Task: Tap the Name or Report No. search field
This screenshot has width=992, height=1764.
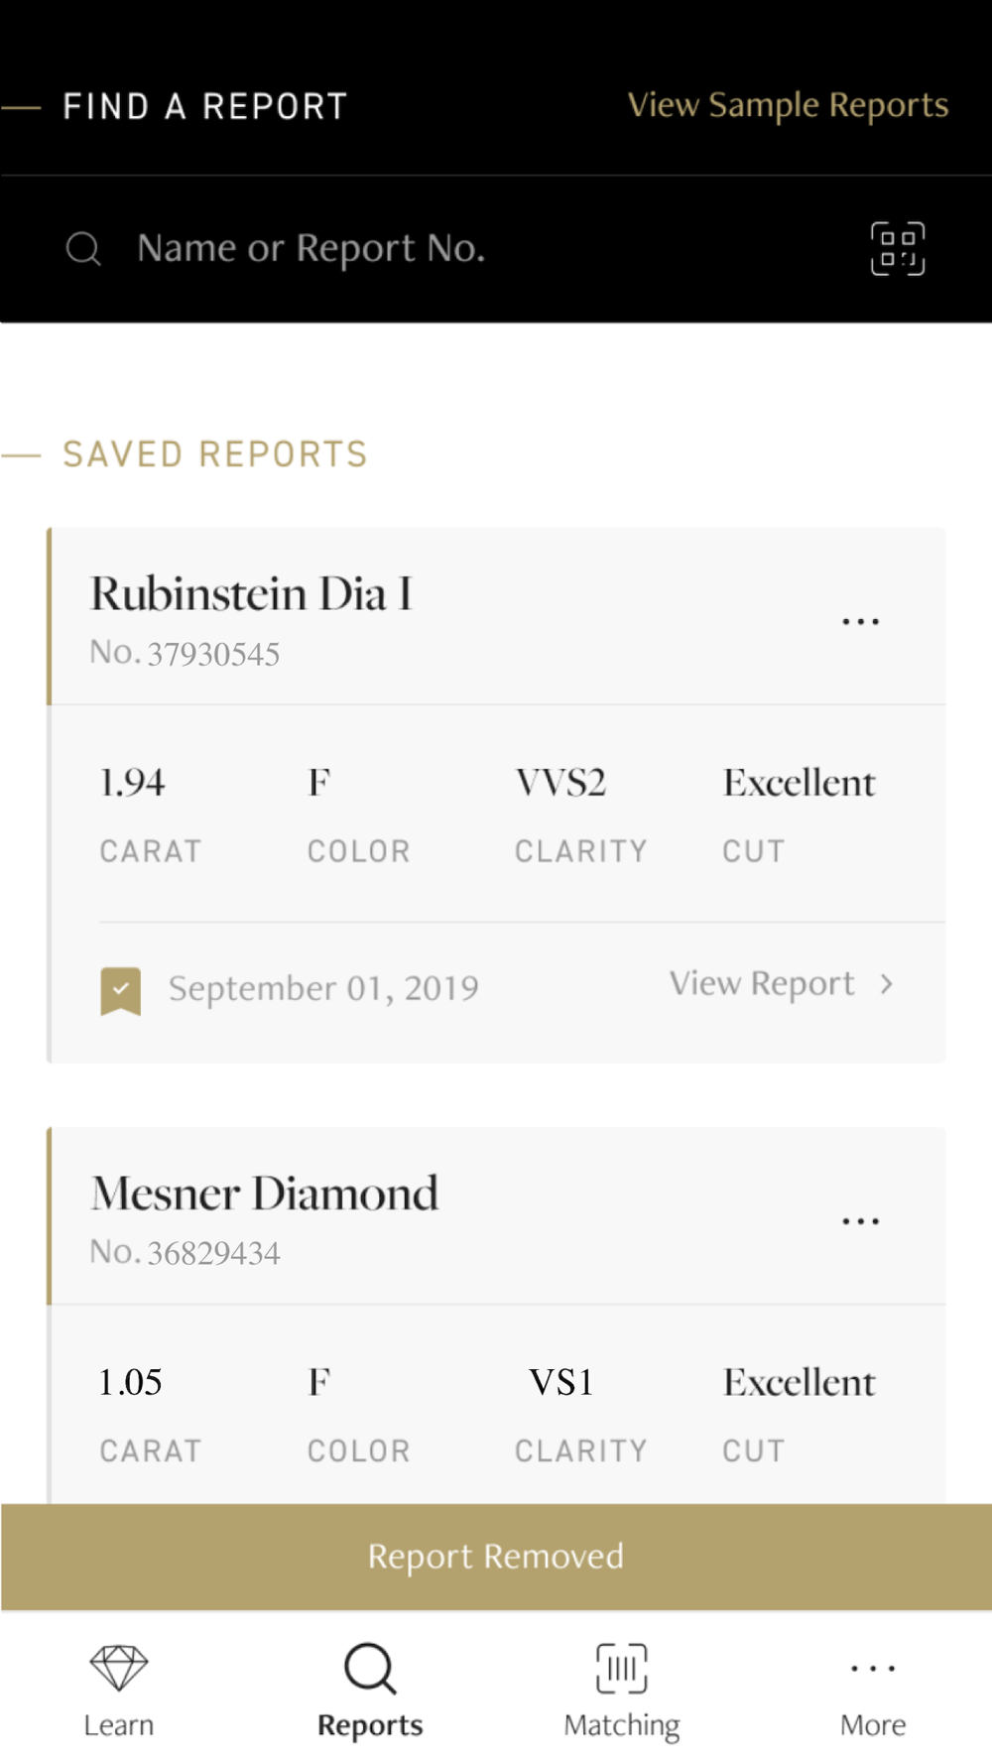Action: (476, 248)
